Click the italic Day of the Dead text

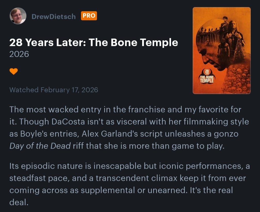tap(40, 146)
